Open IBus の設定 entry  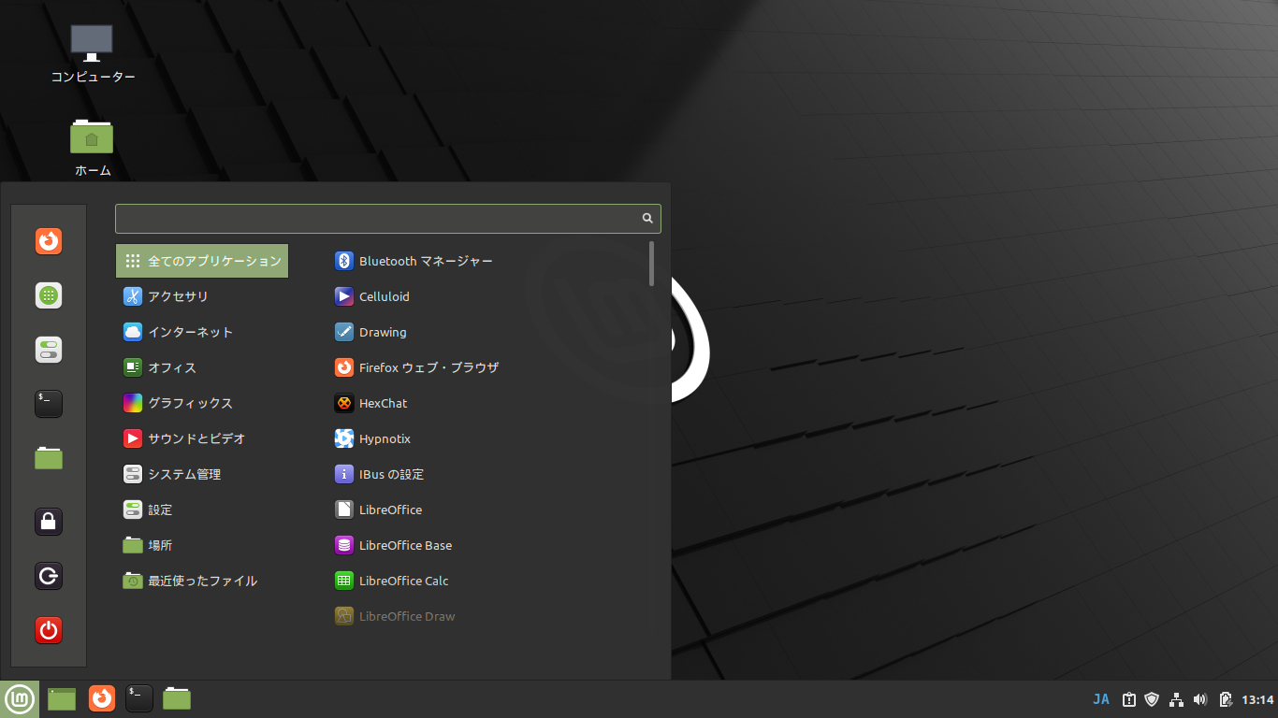[x=487, y=474]
